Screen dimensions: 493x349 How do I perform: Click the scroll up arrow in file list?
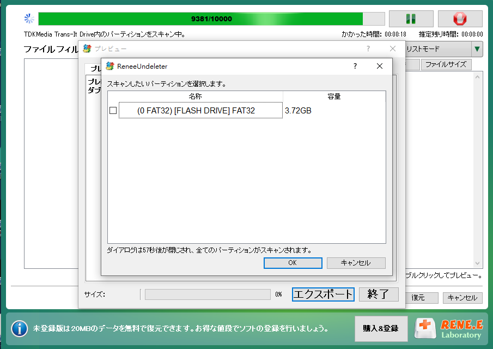pyautogui.click(x=477, y=77)
